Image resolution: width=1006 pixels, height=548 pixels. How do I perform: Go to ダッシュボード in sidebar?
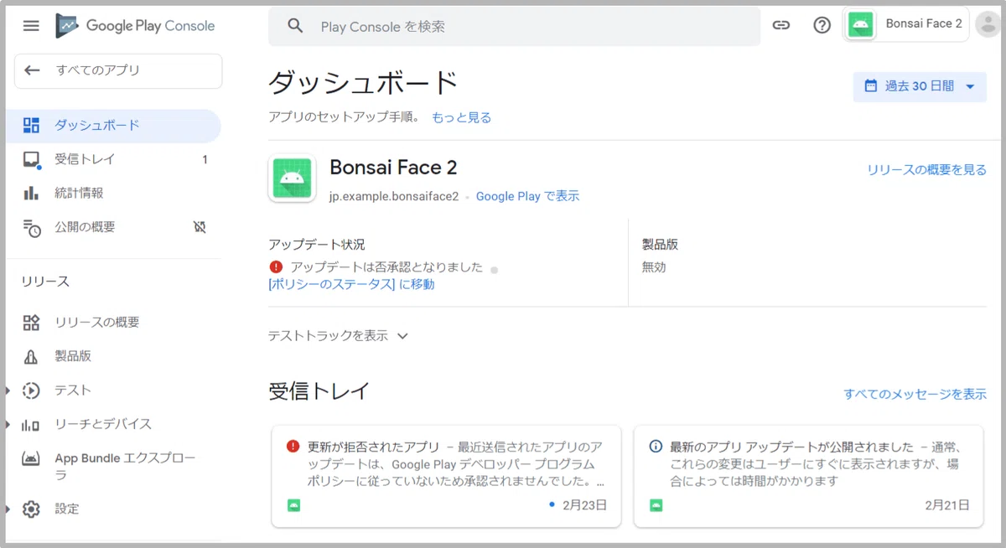pos(113,126)
